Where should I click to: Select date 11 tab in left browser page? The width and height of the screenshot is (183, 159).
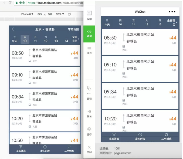tap(35, 39)
